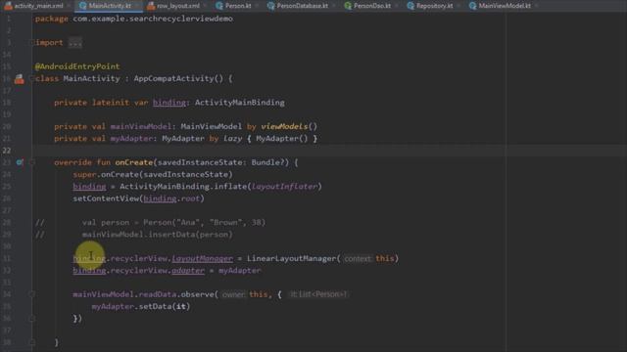Expand the folded import ellipsis
This screenshot has height=352, width=627.
pos(75,43)
